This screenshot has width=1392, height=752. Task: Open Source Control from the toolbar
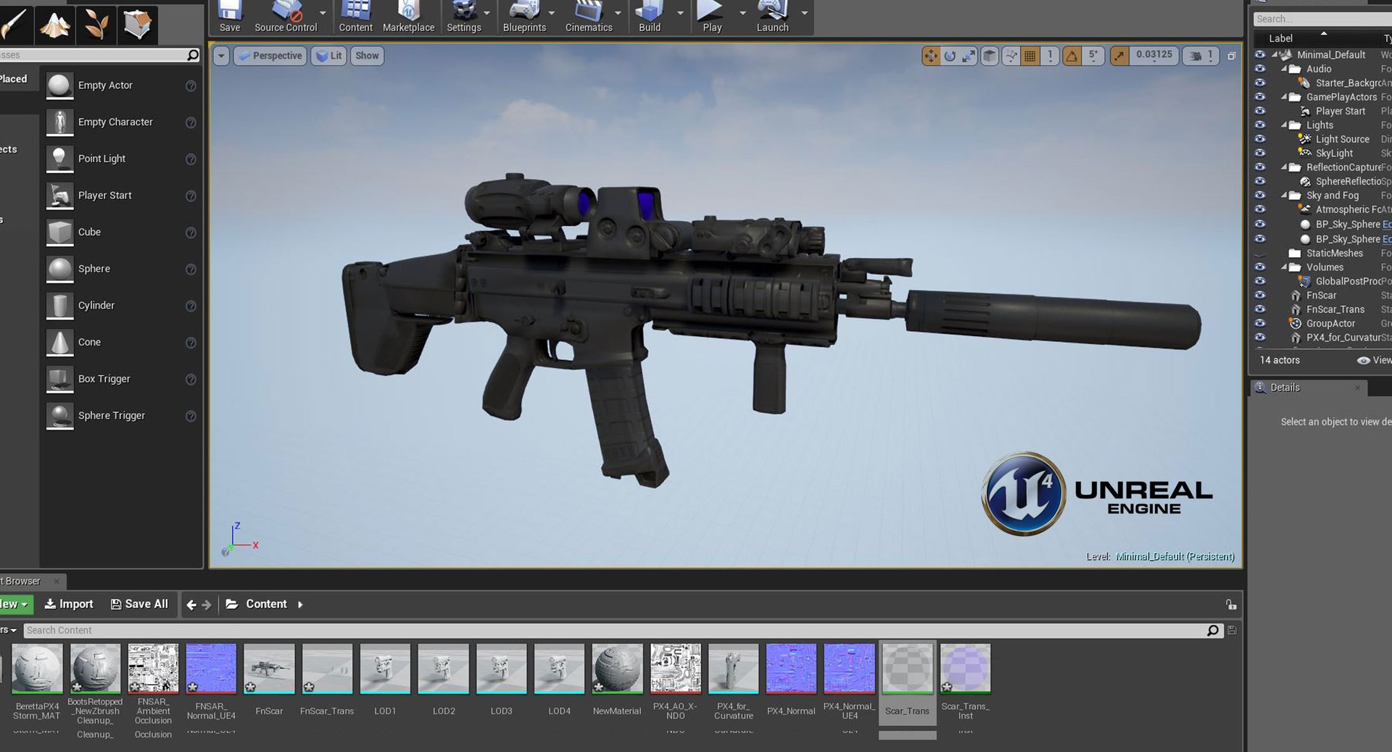tap(286, 16)
